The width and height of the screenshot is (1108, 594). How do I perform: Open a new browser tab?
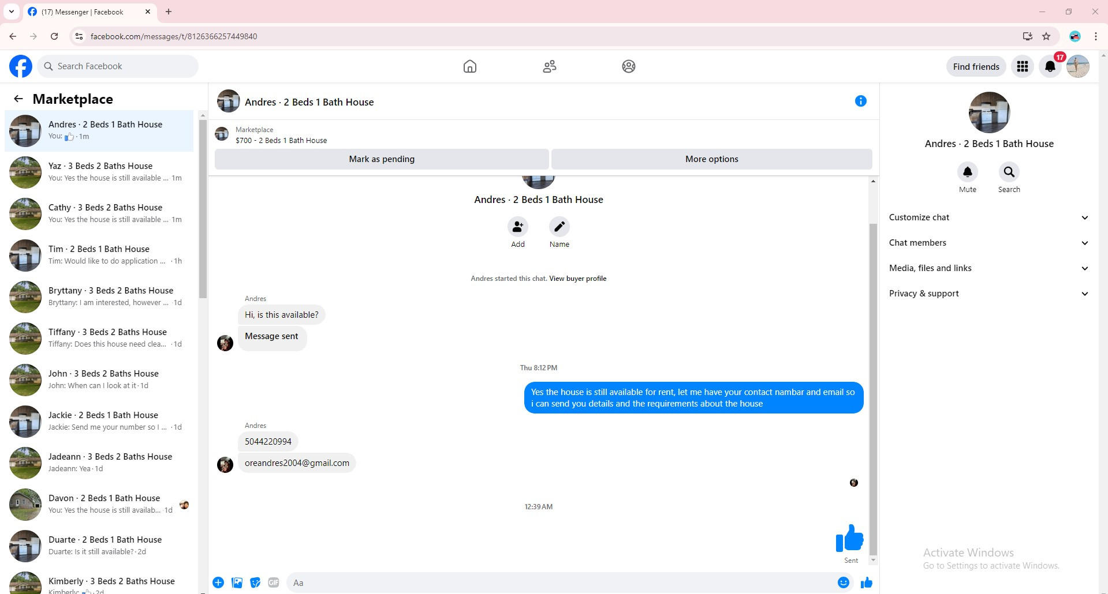click(x=169, y=12)
